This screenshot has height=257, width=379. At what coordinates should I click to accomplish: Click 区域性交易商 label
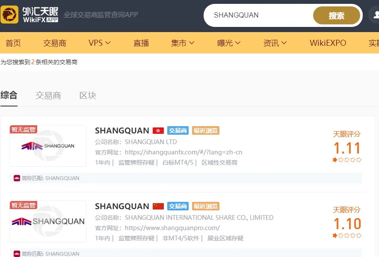219,162
